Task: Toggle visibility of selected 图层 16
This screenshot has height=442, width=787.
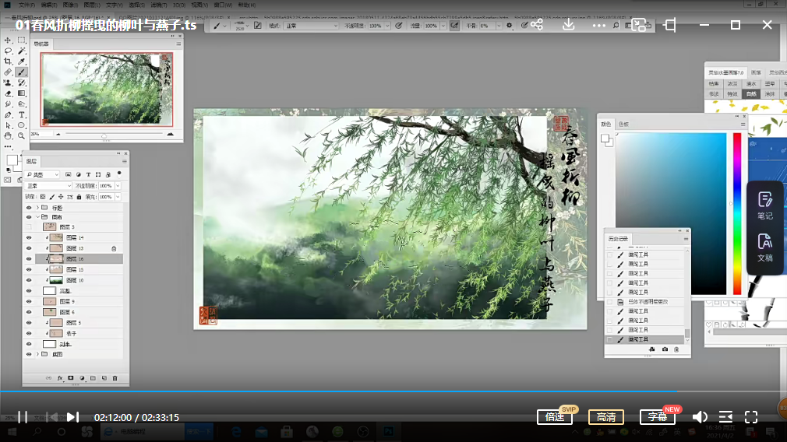Action: [29, 259]
